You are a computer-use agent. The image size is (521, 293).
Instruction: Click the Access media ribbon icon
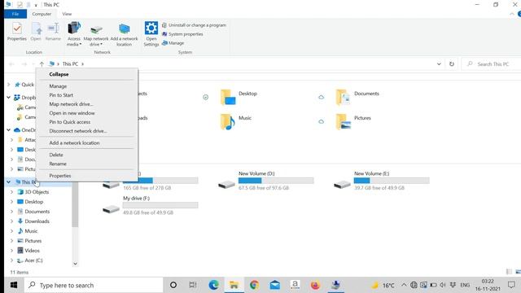[74, 33]
